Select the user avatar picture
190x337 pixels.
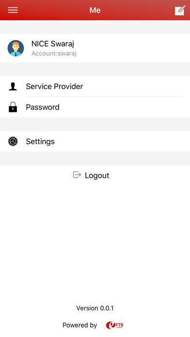(16, 48)
